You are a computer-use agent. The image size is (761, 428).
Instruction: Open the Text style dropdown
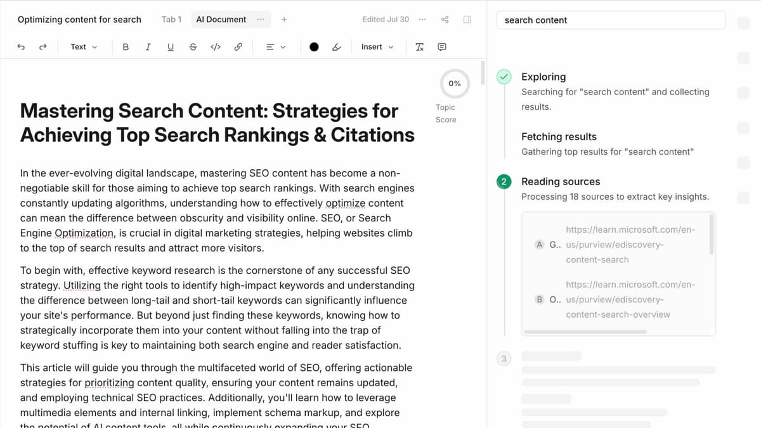(84, 47)
